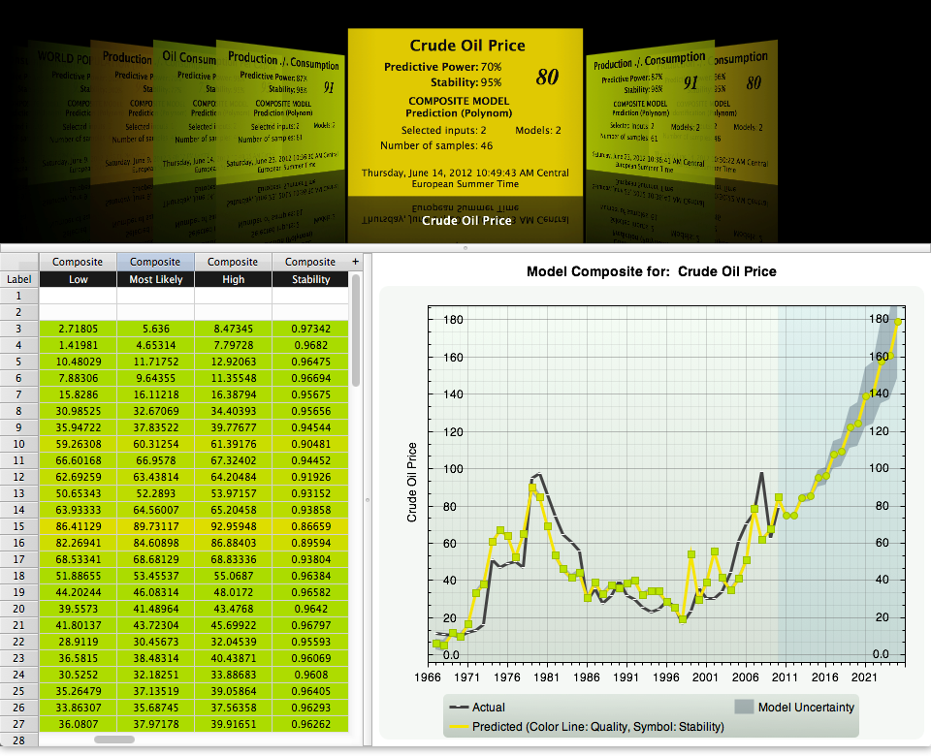
Task: Click the Composite Stability column header
Action: 310,262
